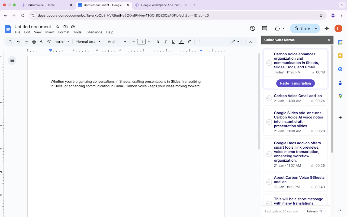The width and height of the screenshot is (347, 217).
Task: Refresh the Carbon Voice memos list
Action: (314, 211)
